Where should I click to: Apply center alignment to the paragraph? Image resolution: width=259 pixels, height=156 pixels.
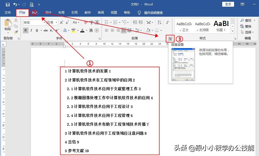coord(112,30)
